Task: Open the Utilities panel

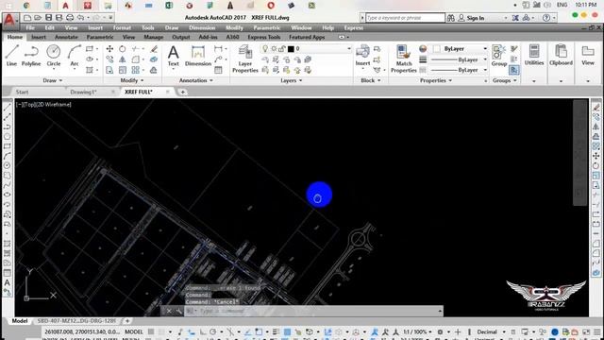Action: pyautogui.click(x=534, y=55)
